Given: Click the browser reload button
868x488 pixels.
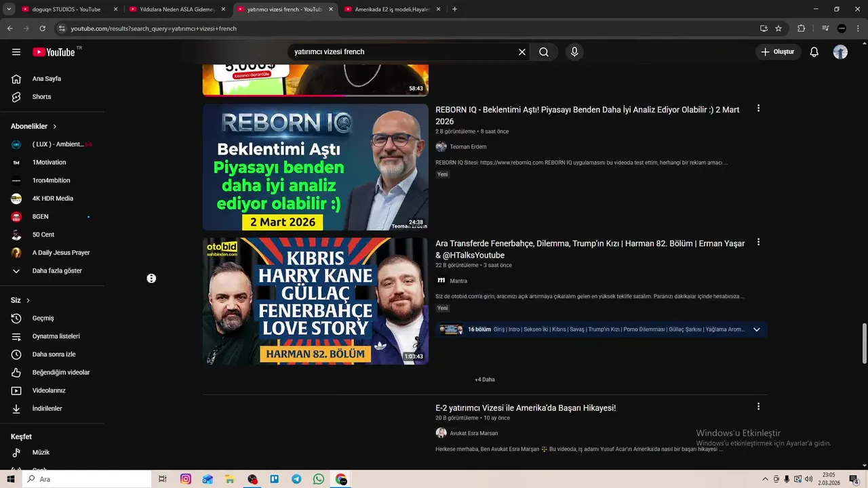Looking at the screenshot, I should tap(42, 28).
